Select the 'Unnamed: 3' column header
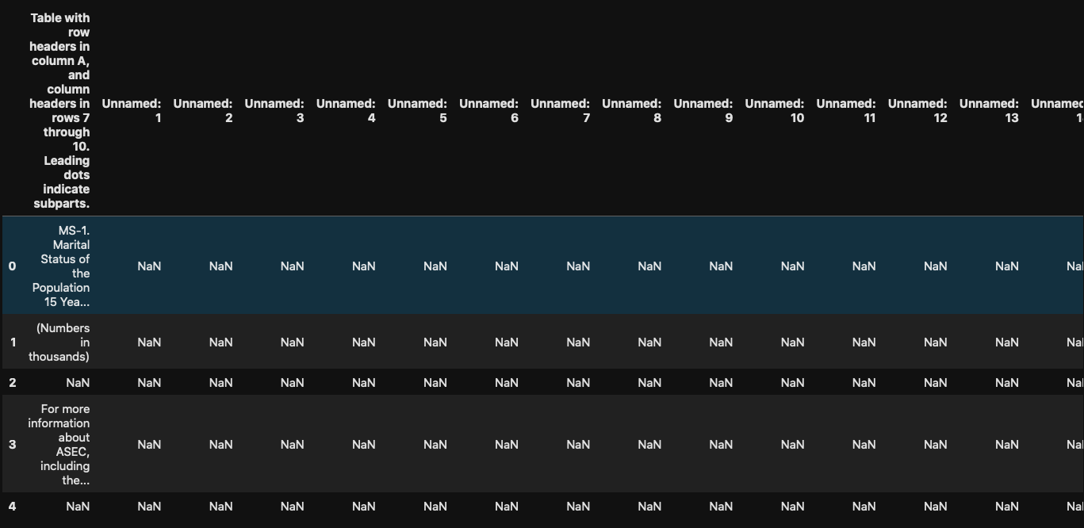Screen dimensions: 1084x528 pos(274,111)
